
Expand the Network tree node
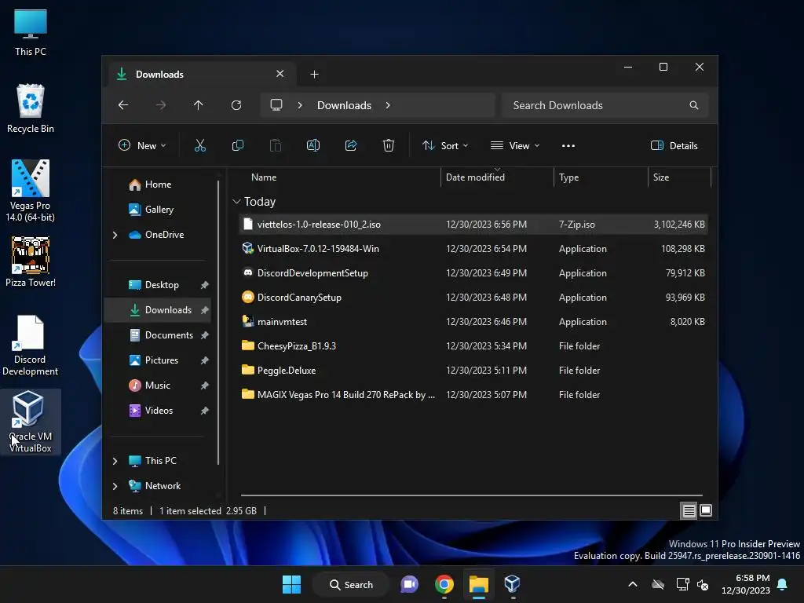click(115, 486)
